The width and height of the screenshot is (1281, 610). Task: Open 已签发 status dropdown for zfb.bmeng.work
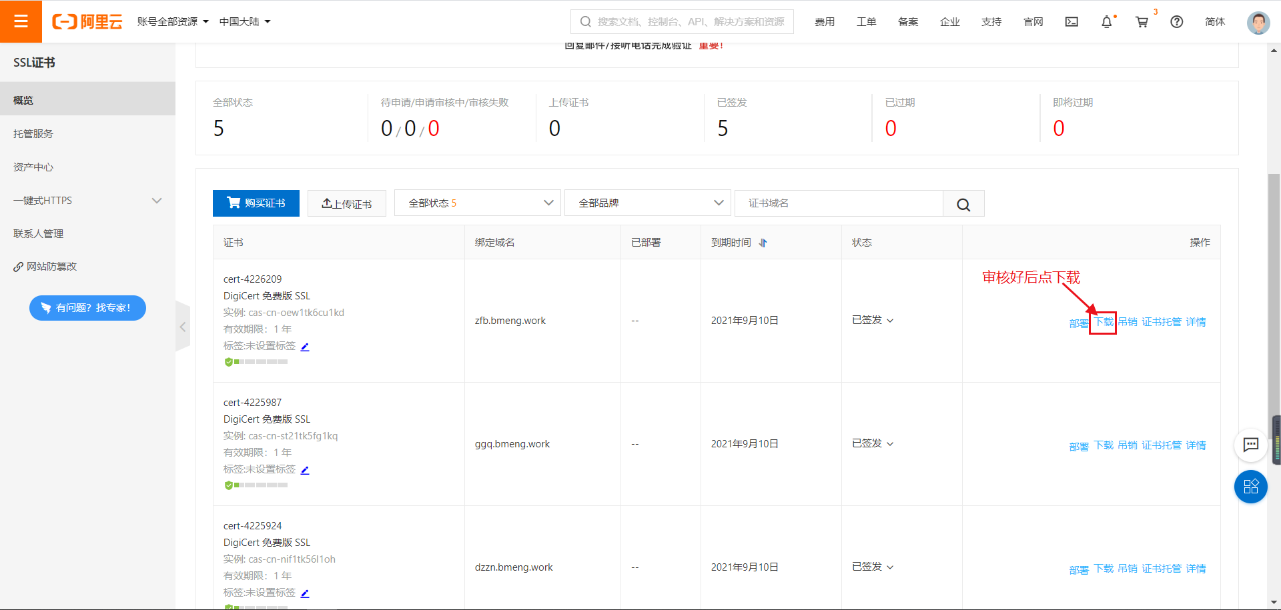click(x=873, y=321)
